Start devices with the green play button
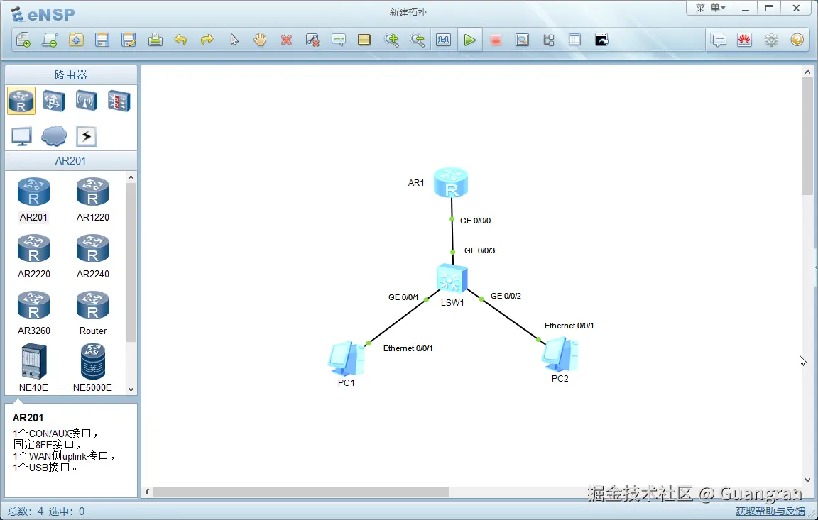 469,40
